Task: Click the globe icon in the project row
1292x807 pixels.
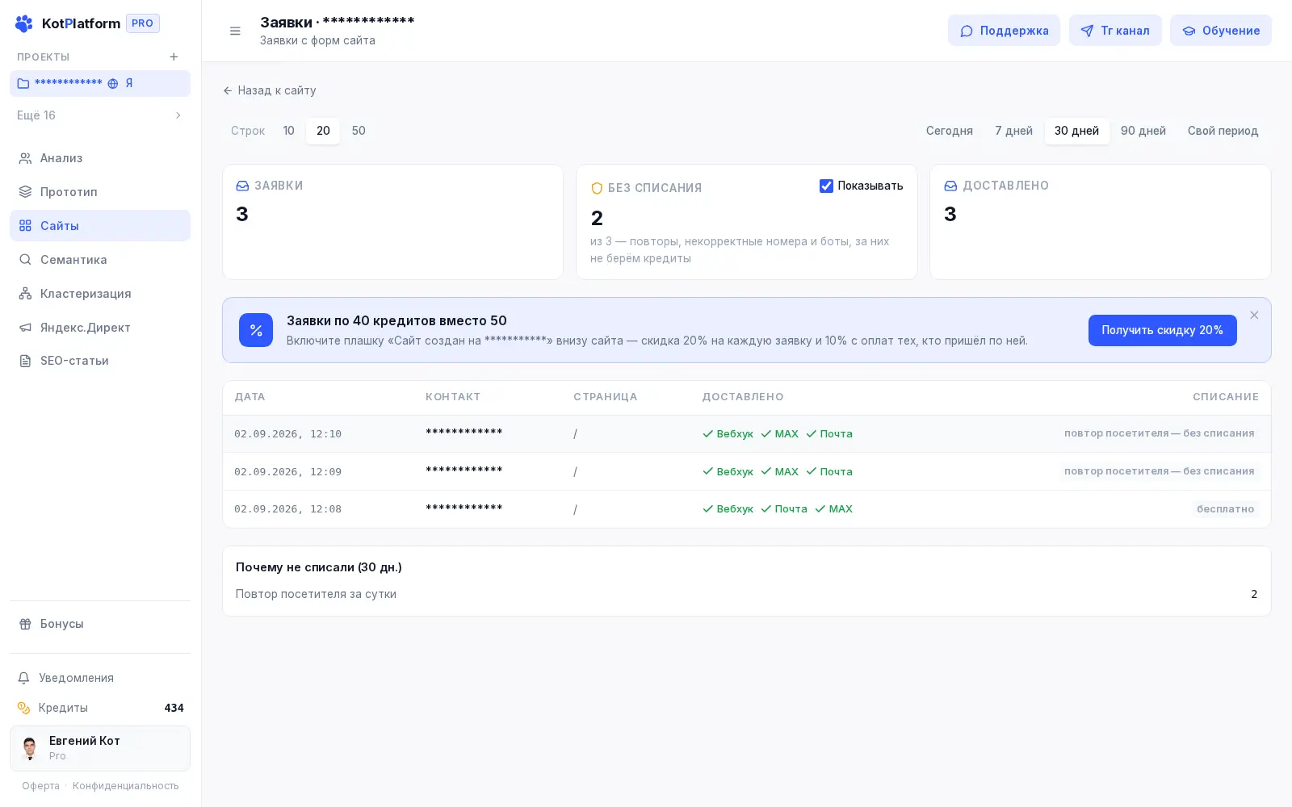Action: point(113,83)
